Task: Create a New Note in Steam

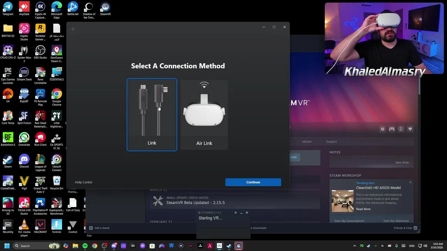Action: point(402,162)
